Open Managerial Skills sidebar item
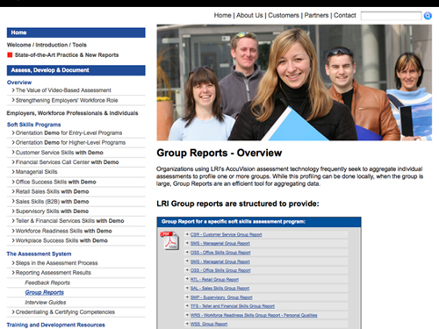439x329 pixels. point(37,172)
